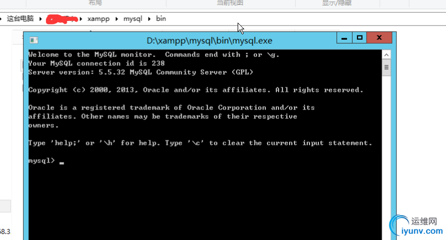
Task: Open the 'xampp' breadcrumb folder
Action: point(98,19)
